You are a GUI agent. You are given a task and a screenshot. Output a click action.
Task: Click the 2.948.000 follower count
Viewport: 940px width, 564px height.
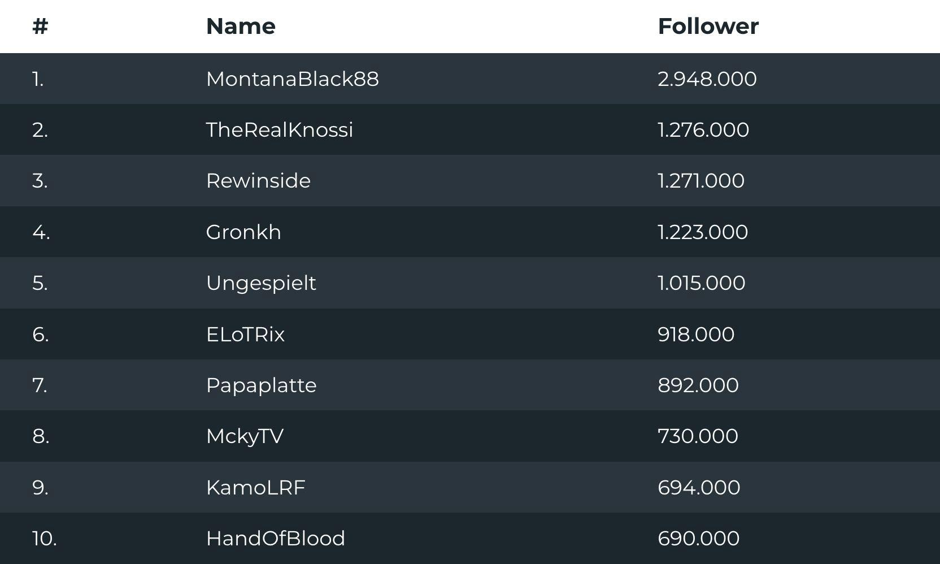tap(707, 79)
